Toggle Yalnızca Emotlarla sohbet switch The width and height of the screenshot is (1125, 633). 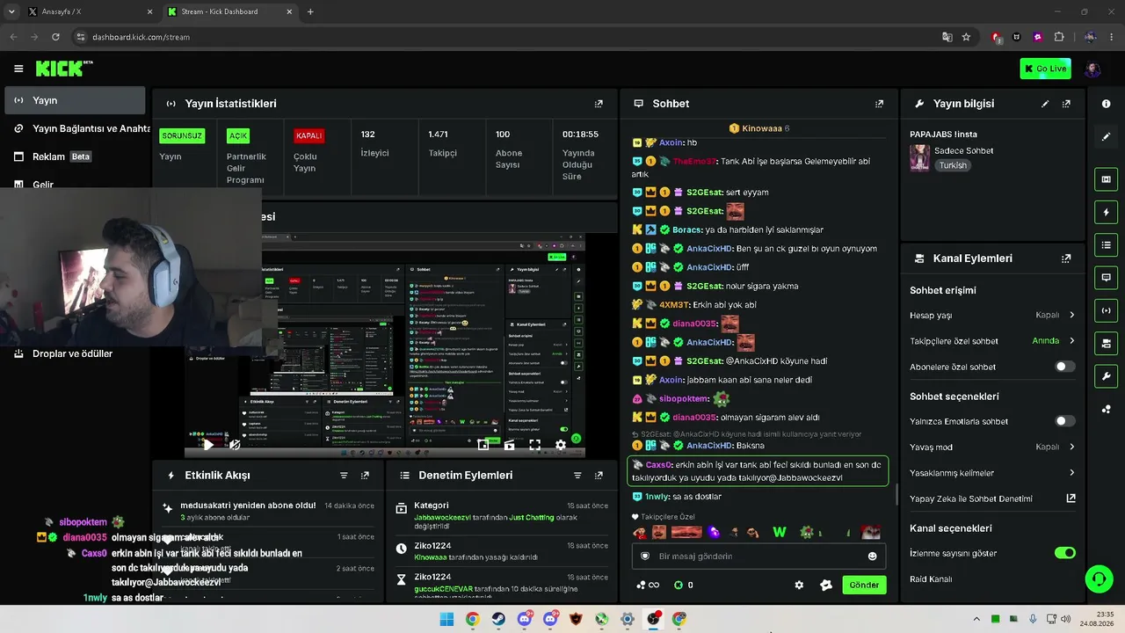click(x=1064, y=421)
